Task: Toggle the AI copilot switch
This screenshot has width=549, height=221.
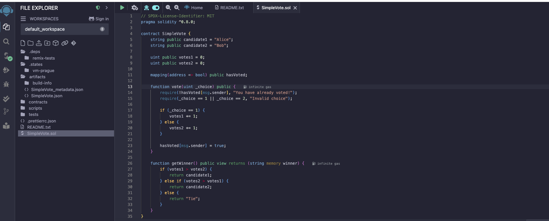Action: (x=156, y=8)
